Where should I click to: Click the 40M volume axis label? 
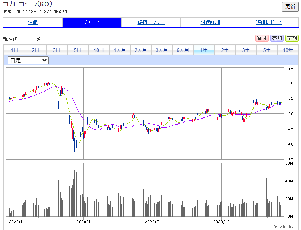click(289, 181)
